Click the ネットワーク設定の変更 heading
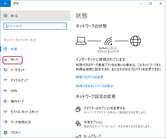166x138 pixels. (96, 96)
